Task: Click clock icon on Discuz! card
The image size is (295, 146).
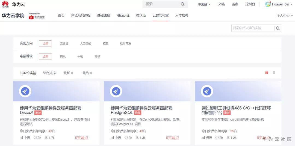Action: pyautogui.click(x=35, y=138)
